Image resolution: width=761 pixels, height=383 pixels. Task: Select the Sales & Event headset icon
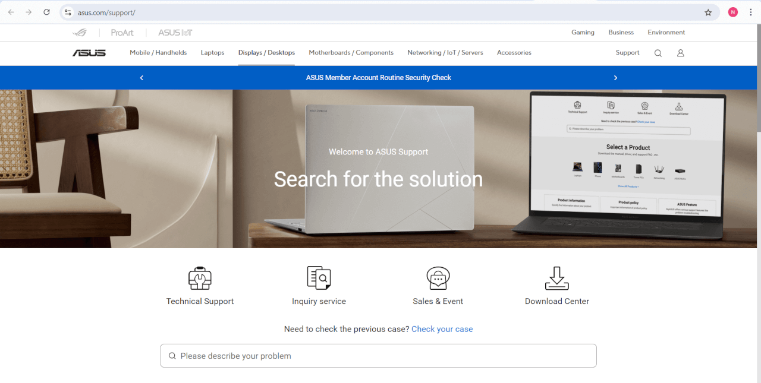[x=438, y=278]
